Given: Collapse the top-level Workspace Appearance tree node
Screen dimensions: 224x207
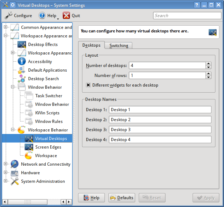Looking at the screenshot, I should coord(5,36).
